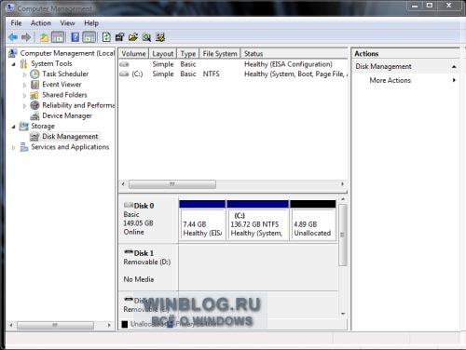Click the Disk 0 drive icon

point(129,205)
